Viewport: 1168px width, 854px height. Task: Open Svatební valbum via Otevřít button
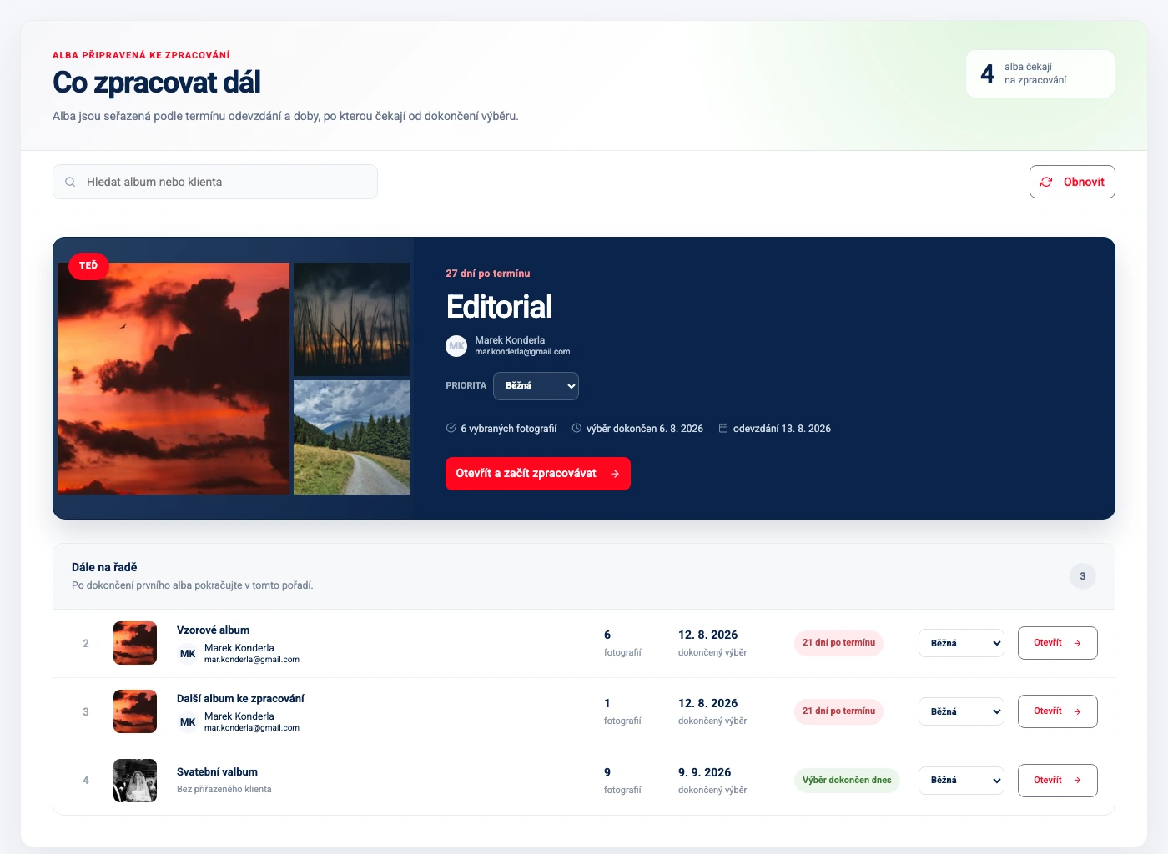[1058, 781]
